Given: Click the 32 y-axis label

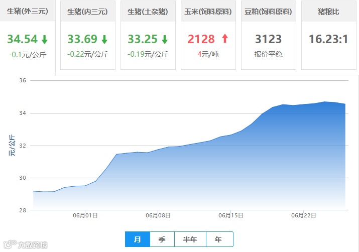Looking at the screenshot, I should point(23,146).
